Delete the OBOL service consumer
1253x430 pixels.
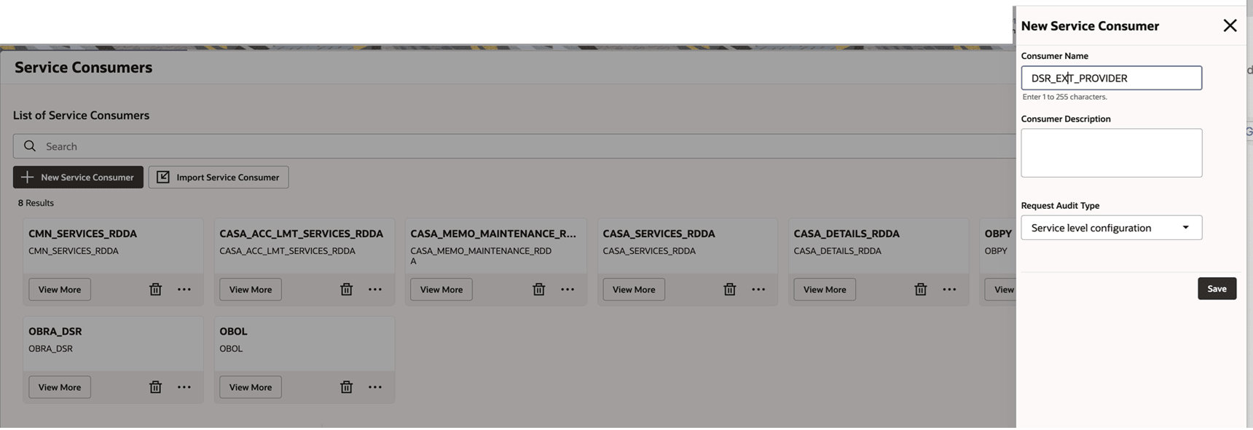click(346, 387)
